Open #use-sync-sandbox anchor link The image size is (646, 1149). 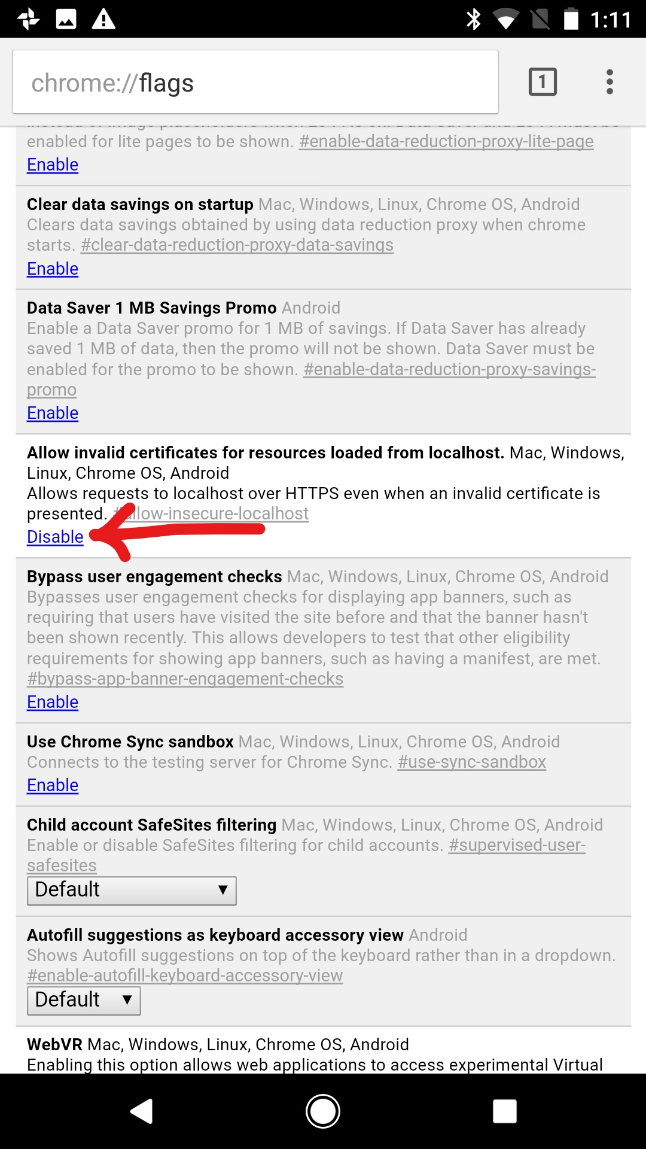click(x=472, y=762)
